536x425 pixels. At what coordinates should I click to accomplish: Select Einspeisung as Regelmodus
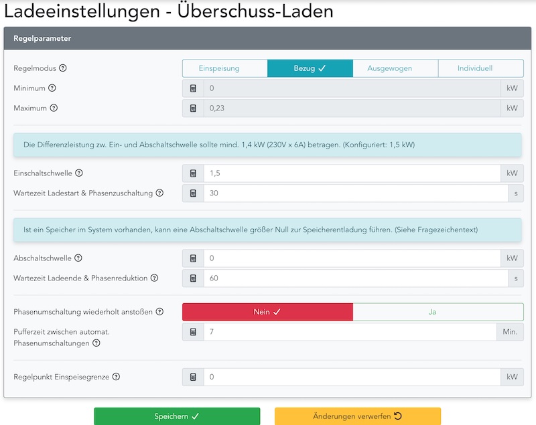(x=225, y=68)
